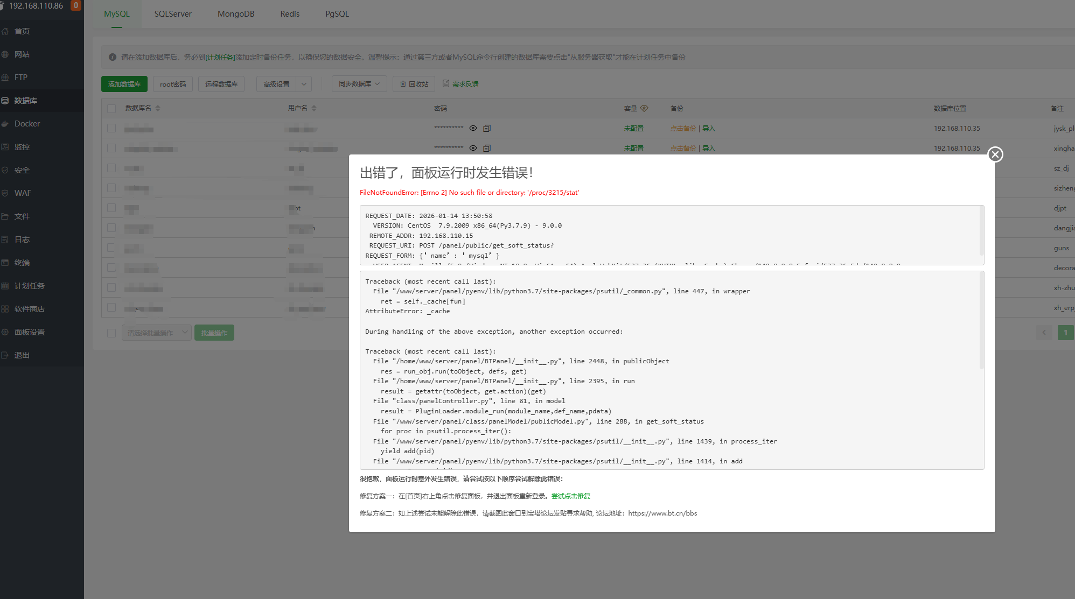The height and width of the screenshot is (599, 1075).
Task: Check the first database row checkbox
Action: [111, 128]
